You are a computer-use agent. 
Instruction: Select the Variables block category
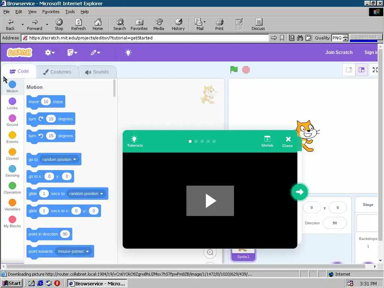pos(12,205)
